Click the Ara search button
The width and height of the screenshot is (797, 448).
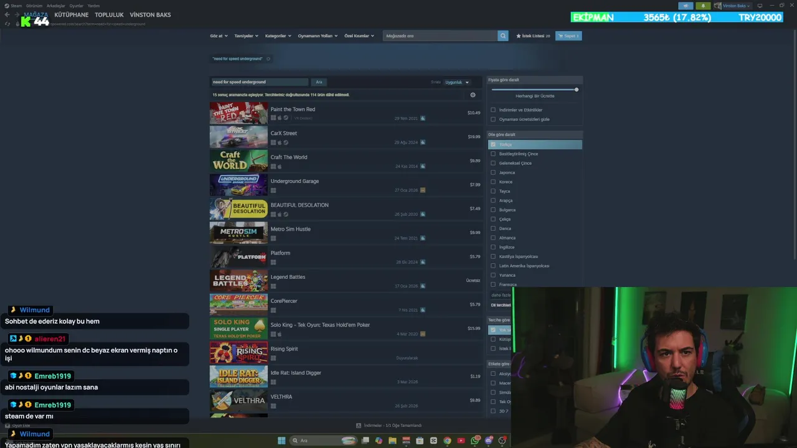319,82
